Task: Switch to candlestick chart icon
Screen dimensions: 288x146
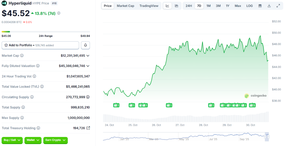Action: click(x=177, y=6)
